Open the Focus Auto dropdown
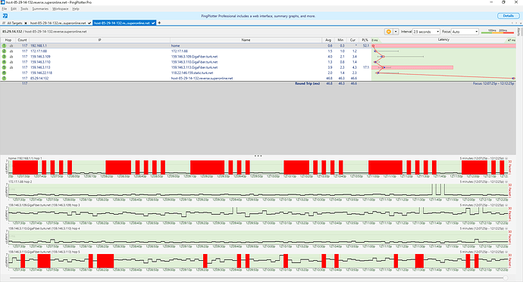This screenshot has width=523, height=282. pyautogui.click(x=465, y=32)
